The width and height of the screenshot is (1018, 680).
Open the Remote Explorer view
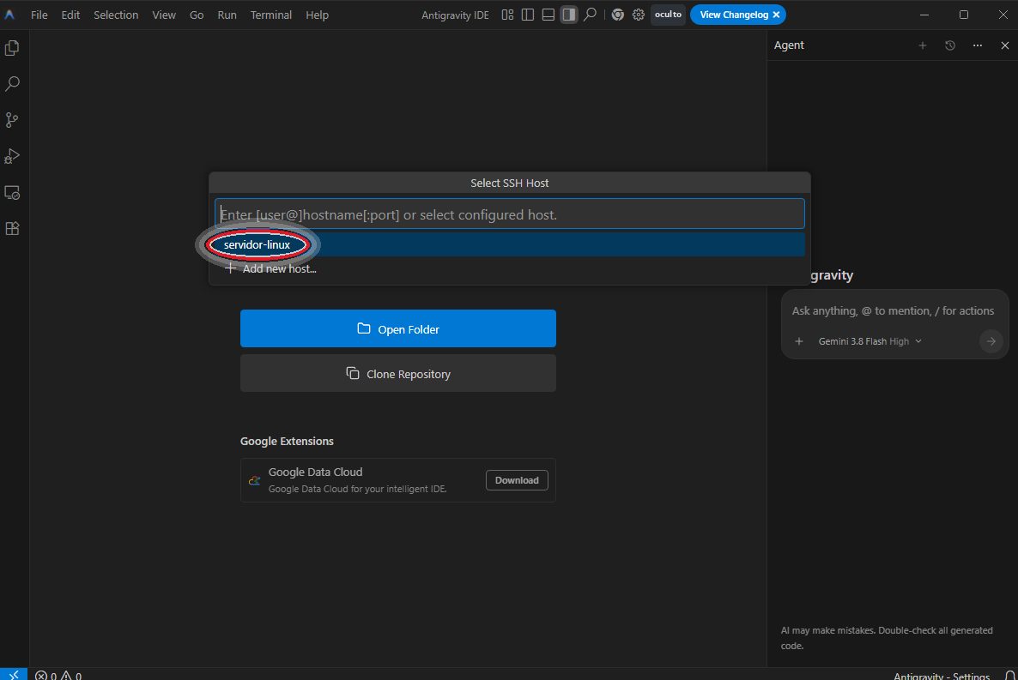pos(12,193)
